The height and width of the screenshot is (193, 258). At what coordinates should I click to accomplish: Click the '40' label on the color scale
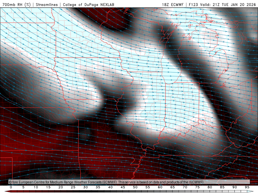click(110, 187)
